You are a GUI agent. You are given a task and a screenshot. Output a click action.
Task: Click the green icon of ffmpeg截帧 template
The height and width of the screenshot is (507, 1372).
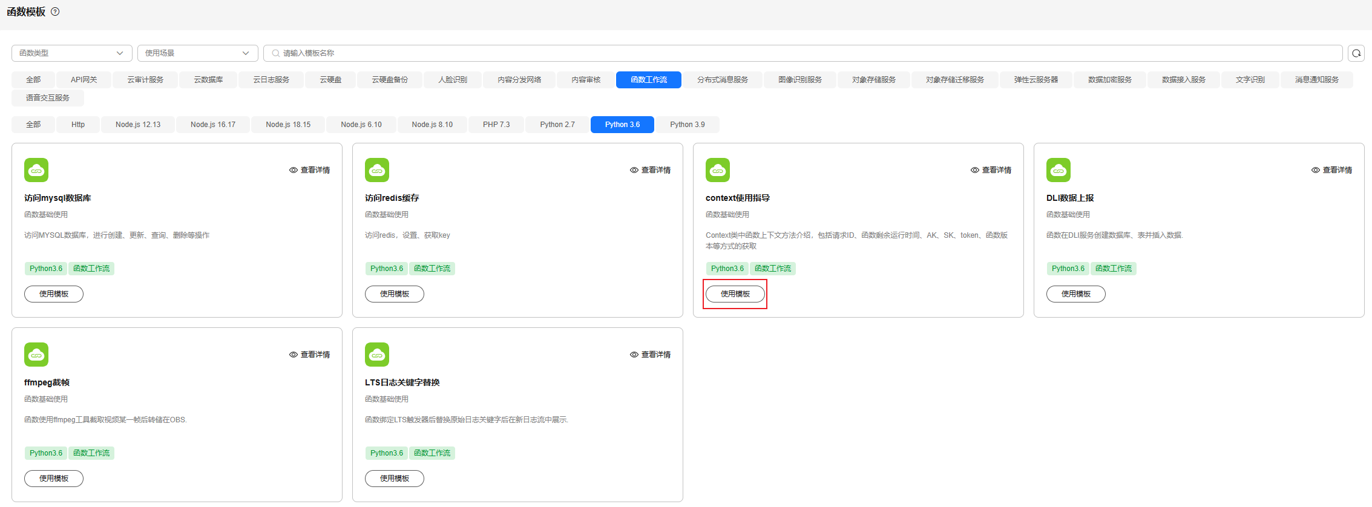pos(36,355)
